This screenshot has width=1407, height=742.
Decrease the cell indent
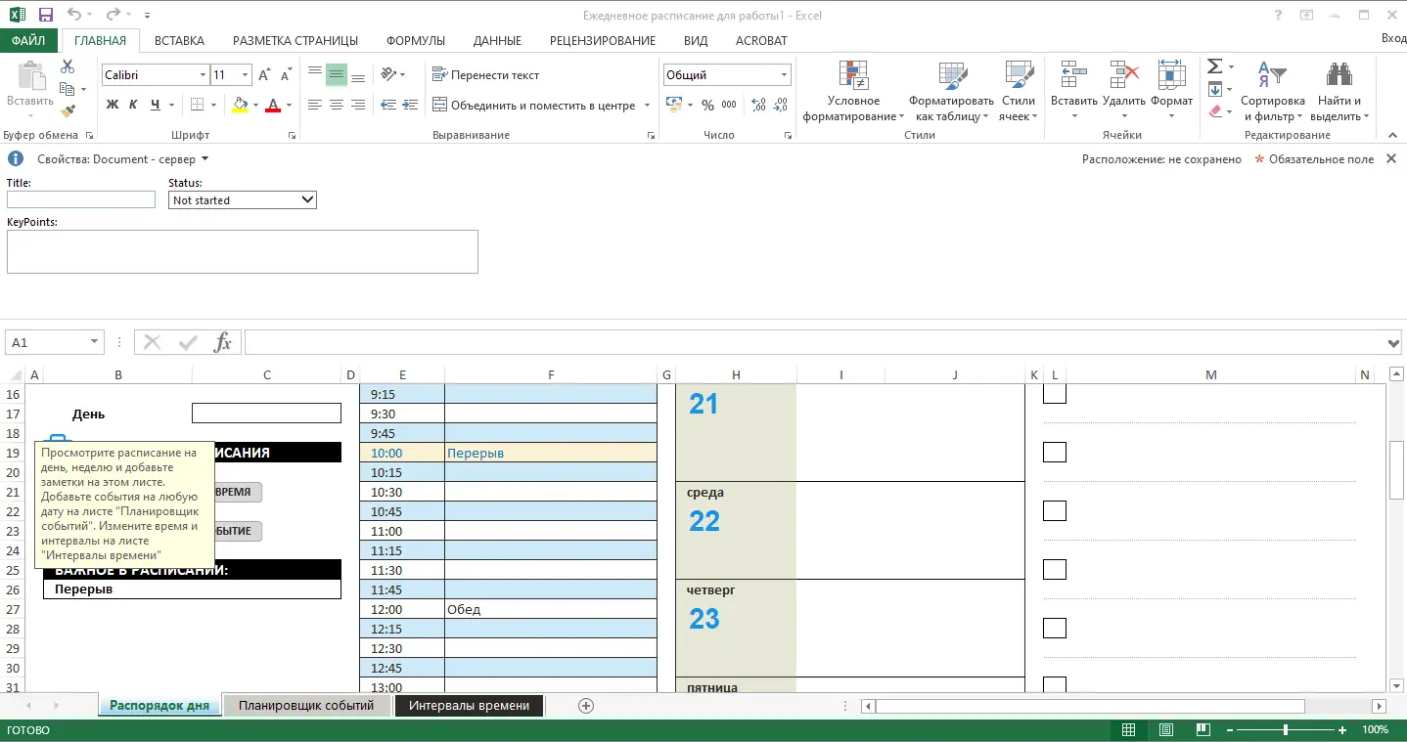(x=388, y=105)
